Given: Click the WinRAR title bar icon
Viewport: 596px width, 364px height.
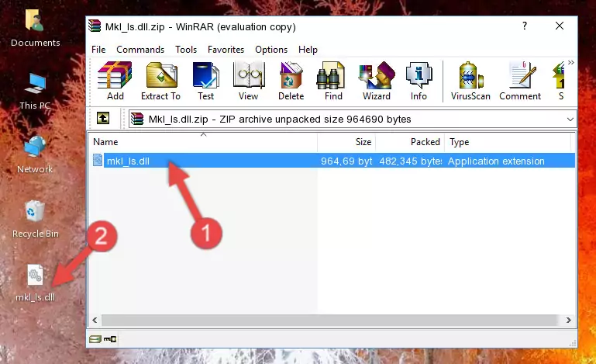Looking at the screenshot, I should click(x=95, y=26).
